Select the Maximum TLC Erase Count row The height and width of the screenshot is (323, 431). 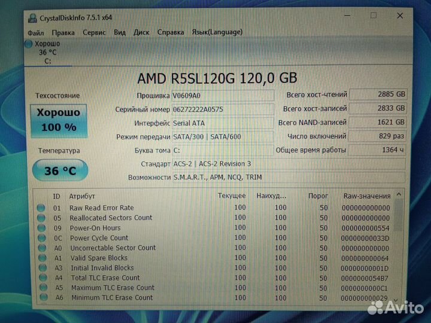214,288
